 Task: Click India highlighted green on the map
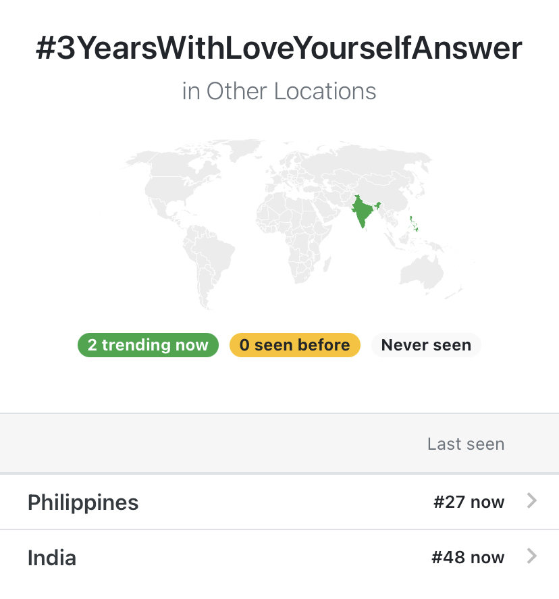pos(363,210)
